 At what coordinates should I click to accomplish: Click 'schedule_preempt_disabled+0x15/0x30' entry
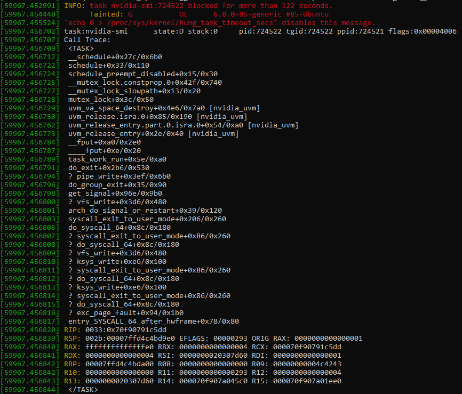[143, 74]
